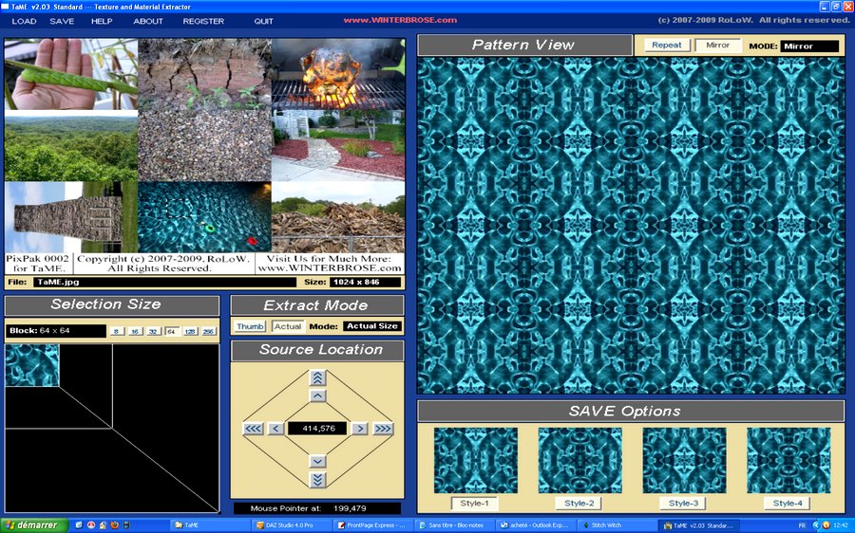Set block size to 32
The height and width of the screenshot is (533, 855).
(153, 331)
